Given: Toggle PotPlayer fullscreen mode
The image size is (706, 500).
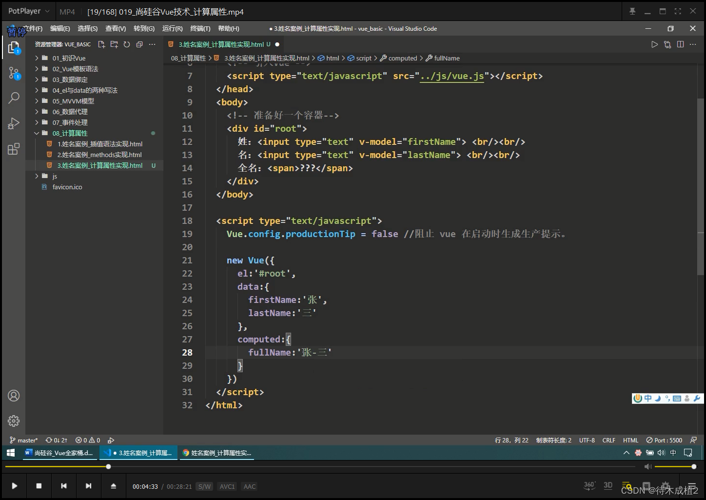Looking at the screenshot, I should click(678, 11).
